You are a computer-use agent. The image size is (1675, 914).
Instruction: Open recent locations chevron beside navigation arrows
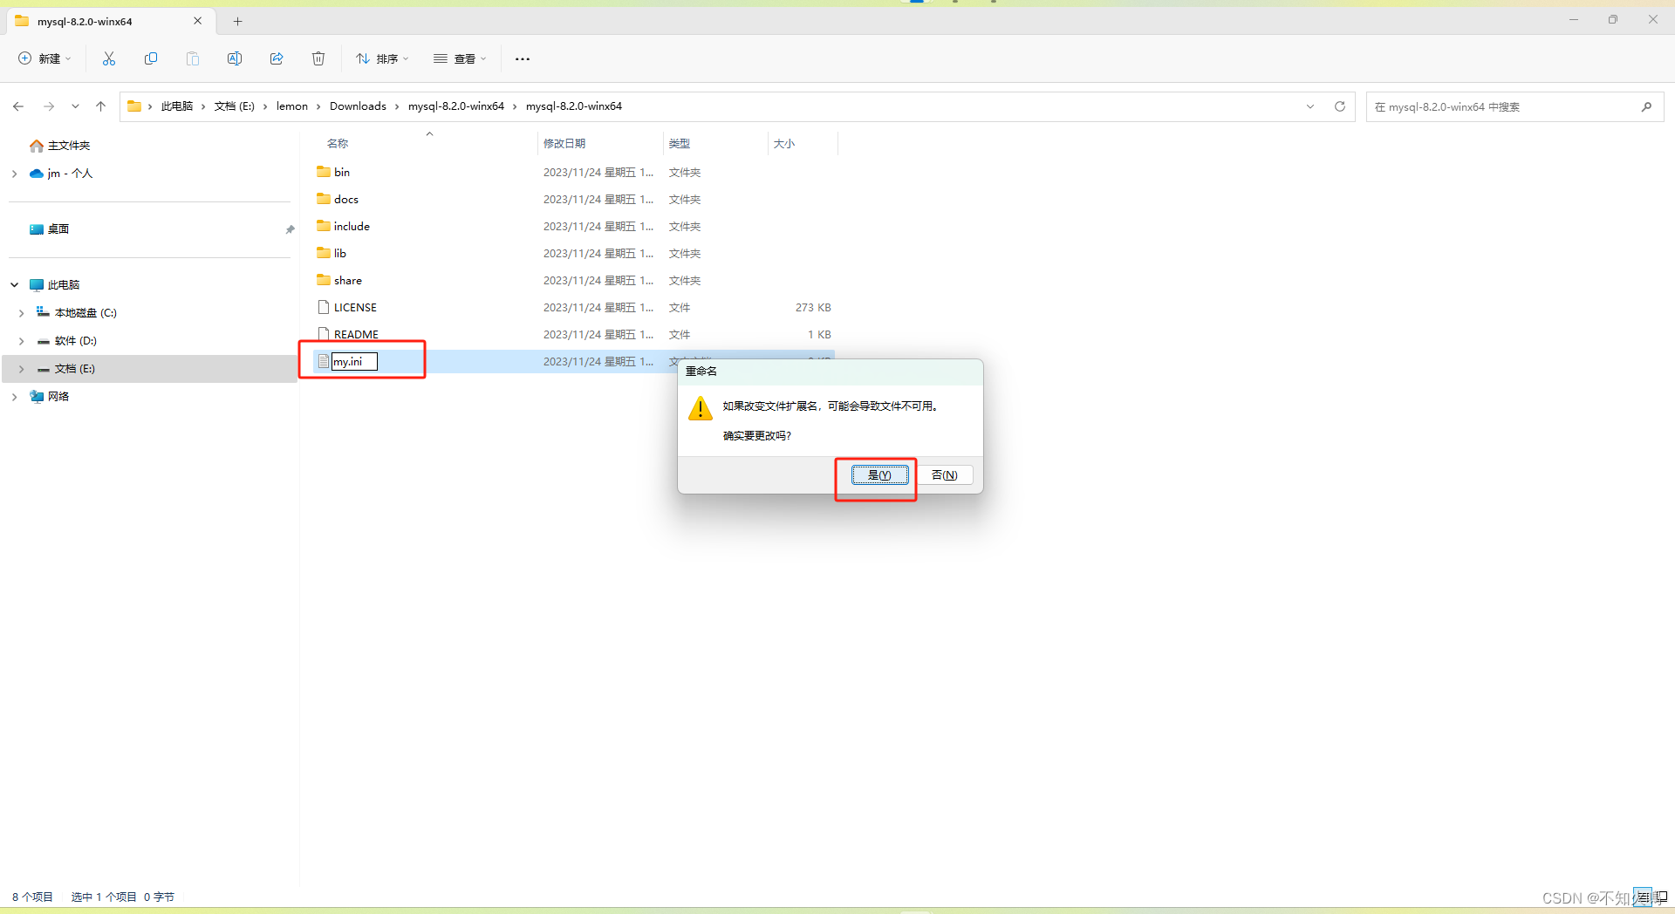click(75, 106)
